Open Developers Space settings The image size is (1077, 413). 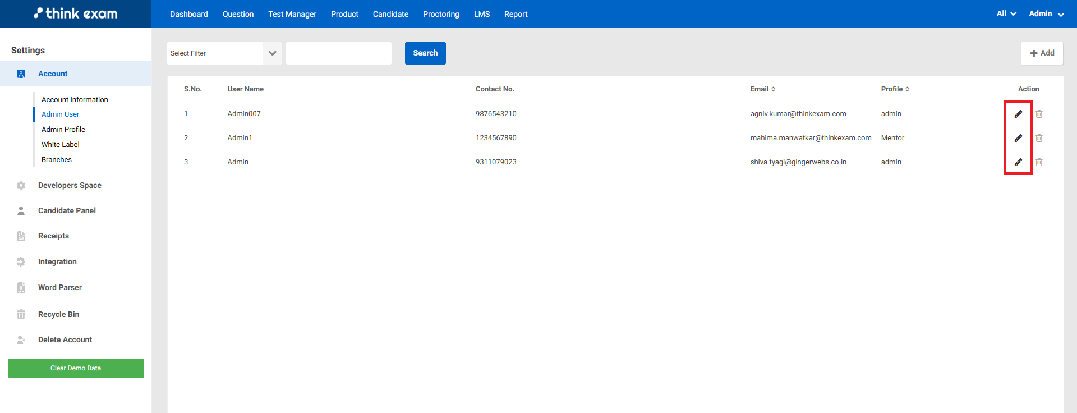70,185
